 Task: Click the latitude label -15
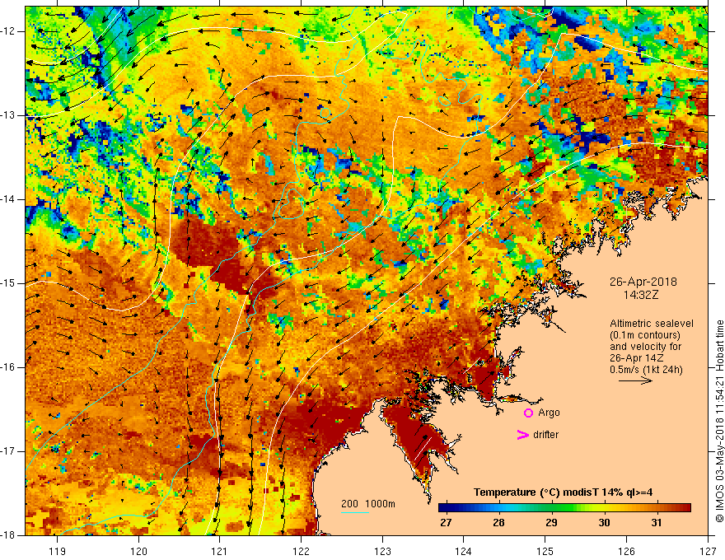[x=8, y=283]
